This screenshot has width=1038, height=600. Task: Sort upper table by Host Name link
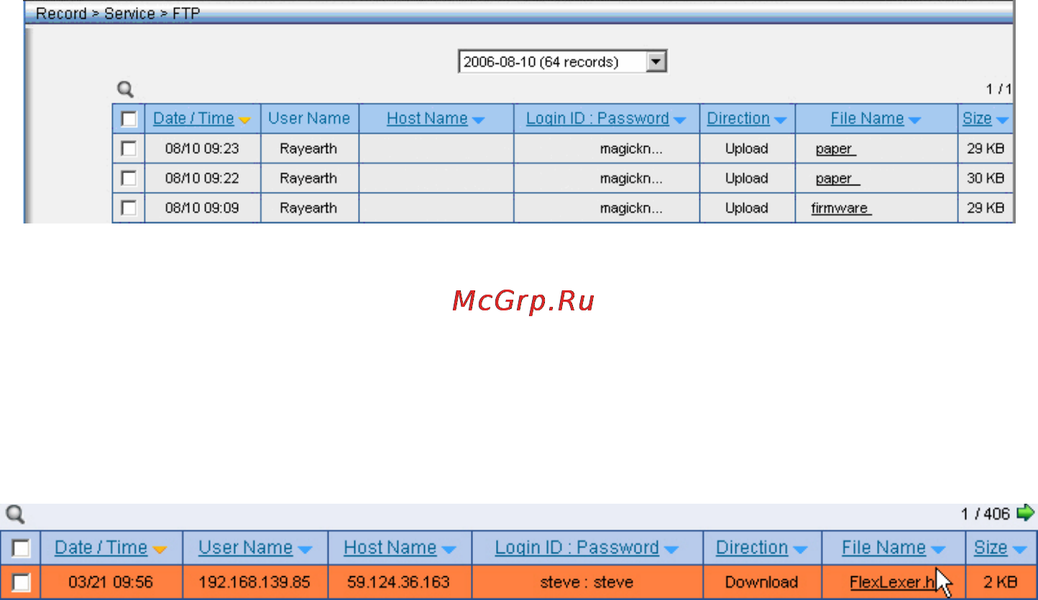(x=427, y=119)
